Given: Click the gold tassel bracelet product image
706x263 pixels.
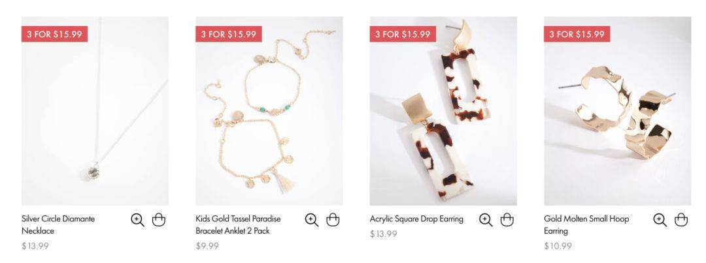Looking at the screenshot, I should coord(269,111).
